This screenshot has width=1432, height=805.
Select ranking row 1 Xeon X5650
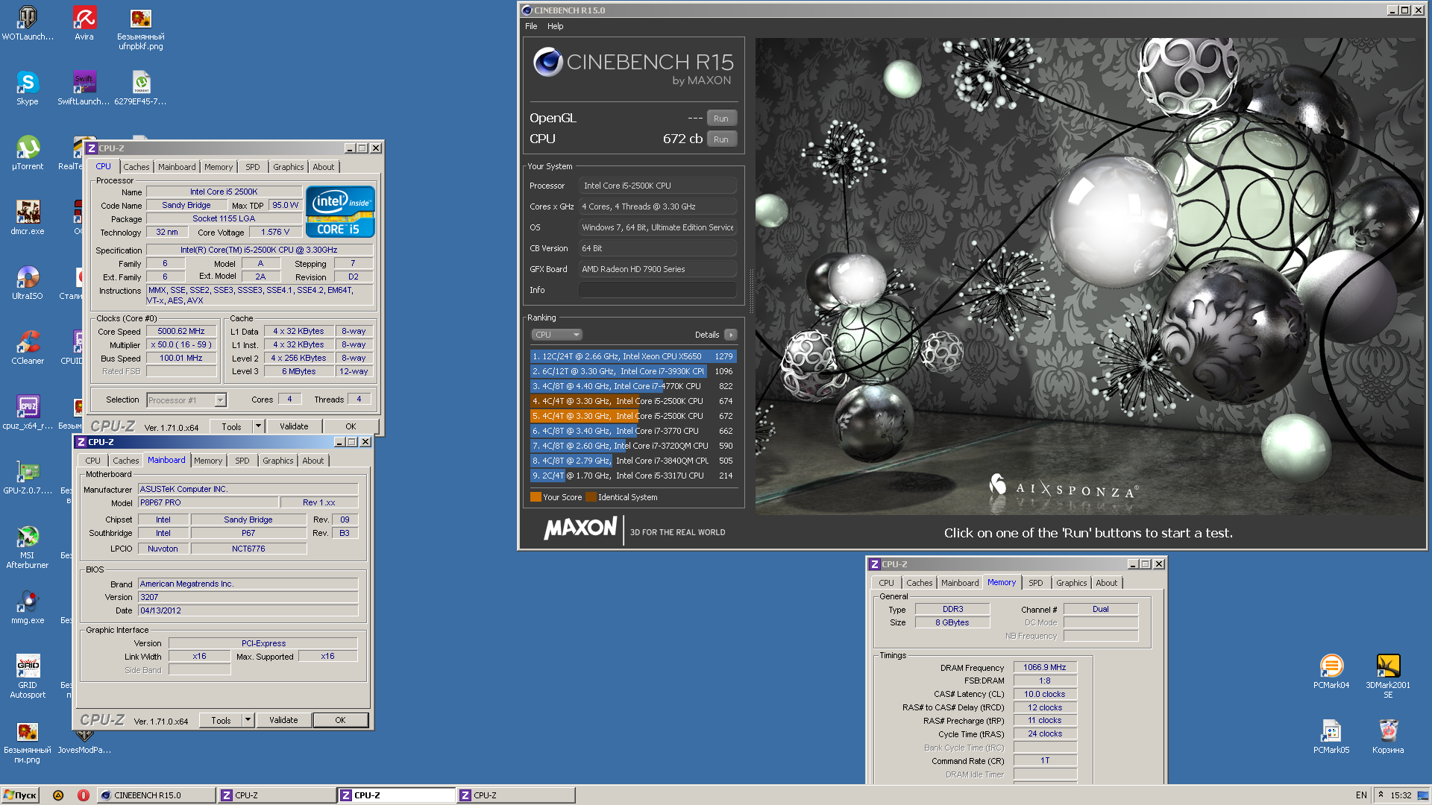[x=633, y=356]
